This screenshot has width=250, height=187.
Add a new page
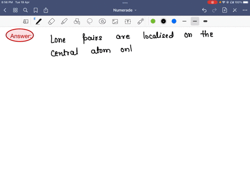coord(224,10)
